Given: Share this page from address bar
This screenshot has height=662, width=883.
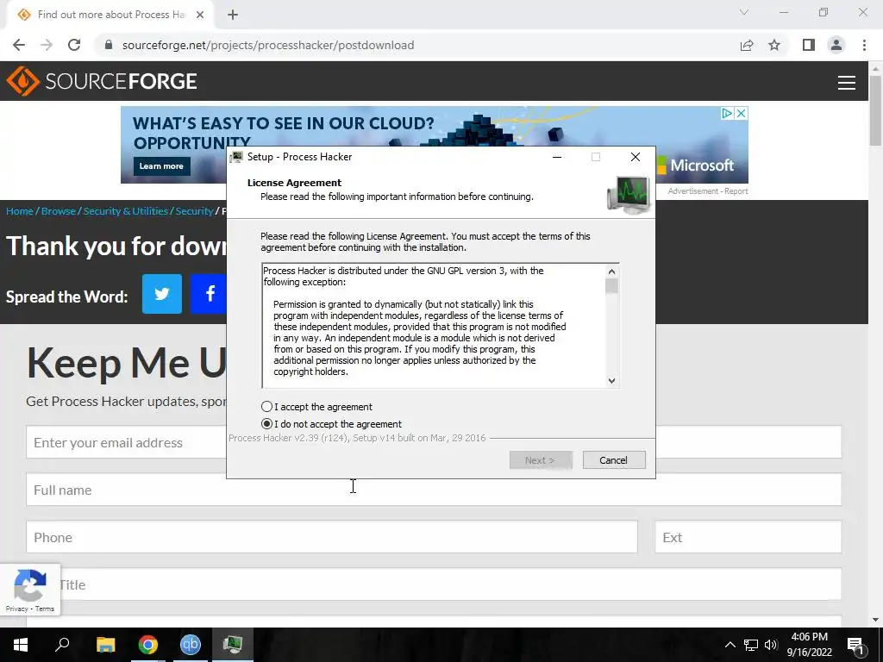Looking at the screenshot, I should [x=747, y=45].
